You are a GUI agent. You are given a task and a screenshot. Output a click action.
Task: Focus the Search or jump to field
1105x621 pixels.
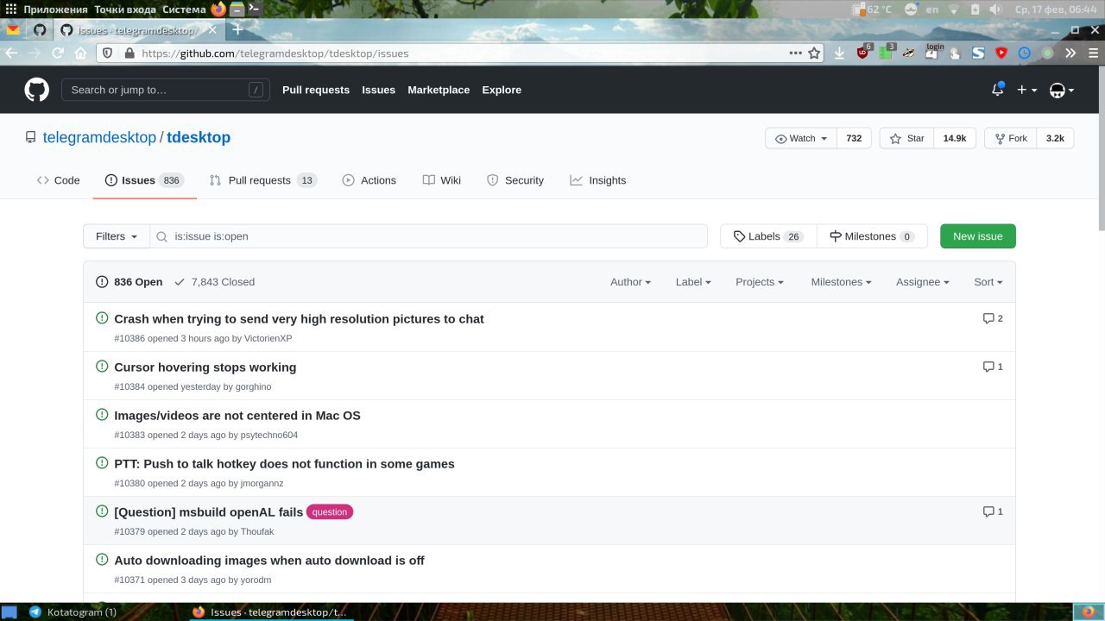(x=165, y=90)
